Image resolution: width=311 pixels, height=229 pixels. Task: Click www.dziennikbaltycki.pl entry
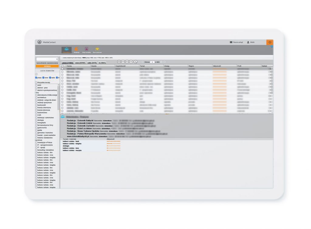point(78,136)
